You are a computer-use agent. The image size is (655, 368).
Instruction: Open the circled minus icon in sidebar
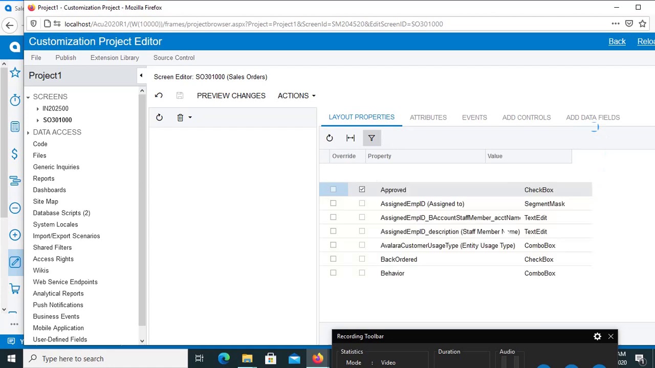point(15,208)
